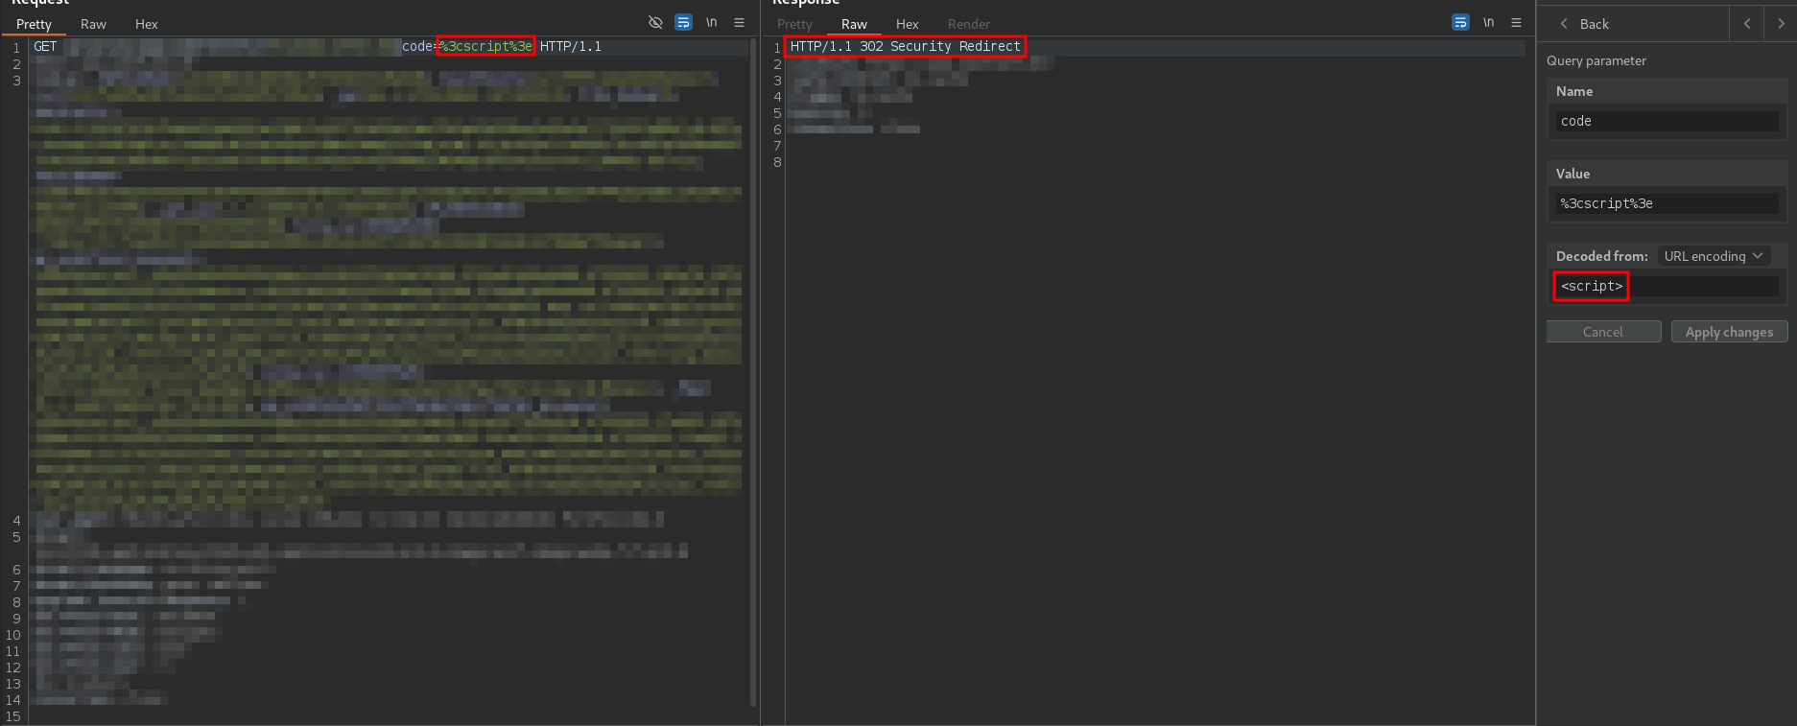Open the Response pane hamburger menu

pyautogui.click(x=1516, y=22)
